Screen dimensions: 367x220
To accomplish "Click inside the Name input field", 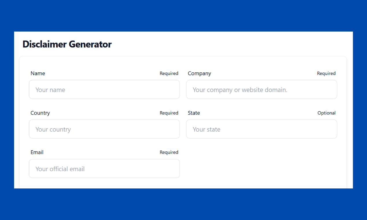I will (104, 89).
